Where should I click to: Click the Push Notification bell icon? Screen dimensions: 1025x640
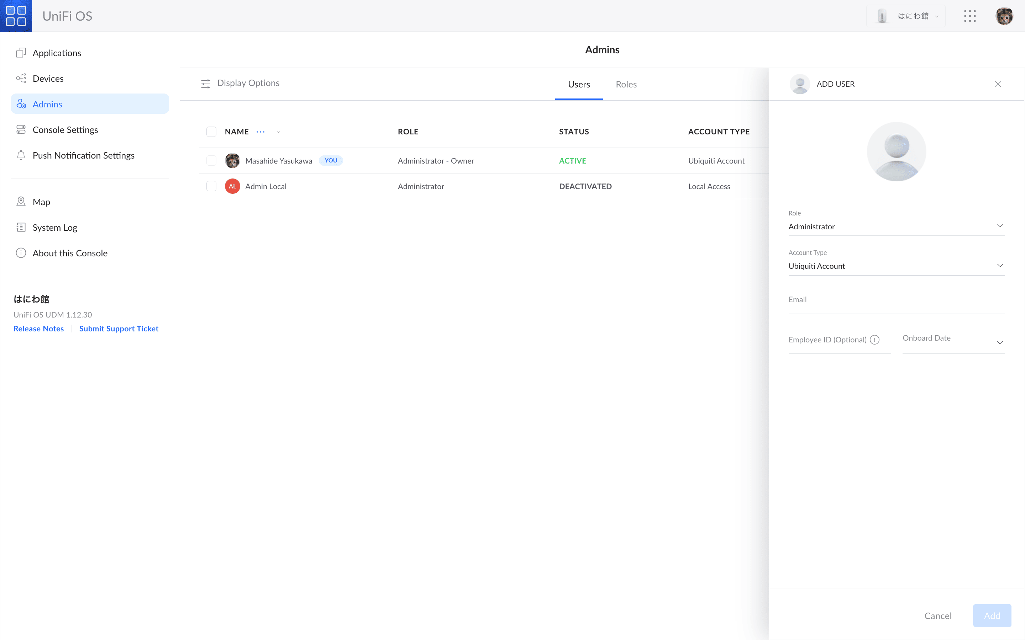(x=21, y=155)
